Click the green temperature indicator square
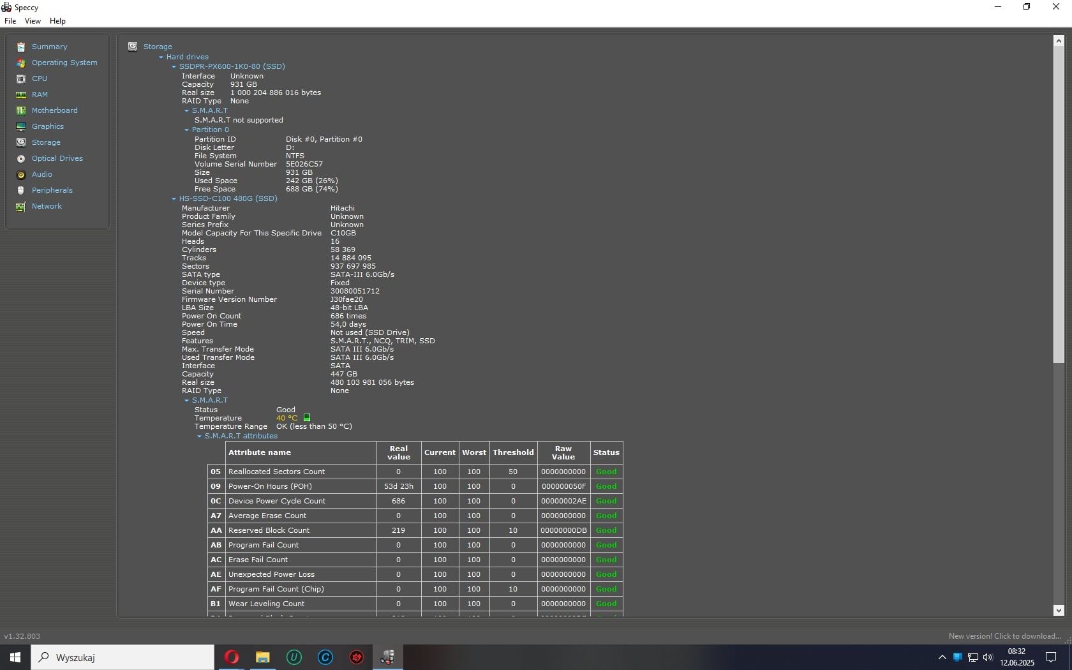The image size is (1072, 670). click(307, 418)
